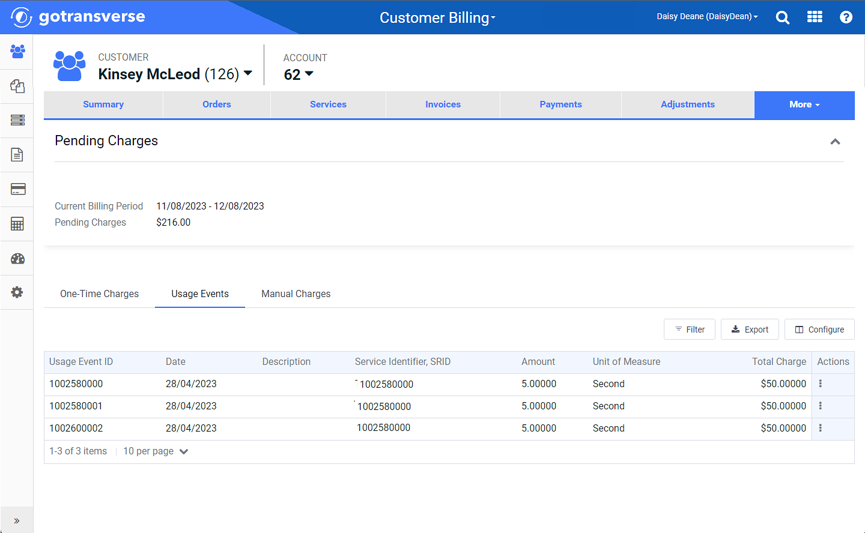
Task: Go to the Adjustments tab
Action: 688,104
